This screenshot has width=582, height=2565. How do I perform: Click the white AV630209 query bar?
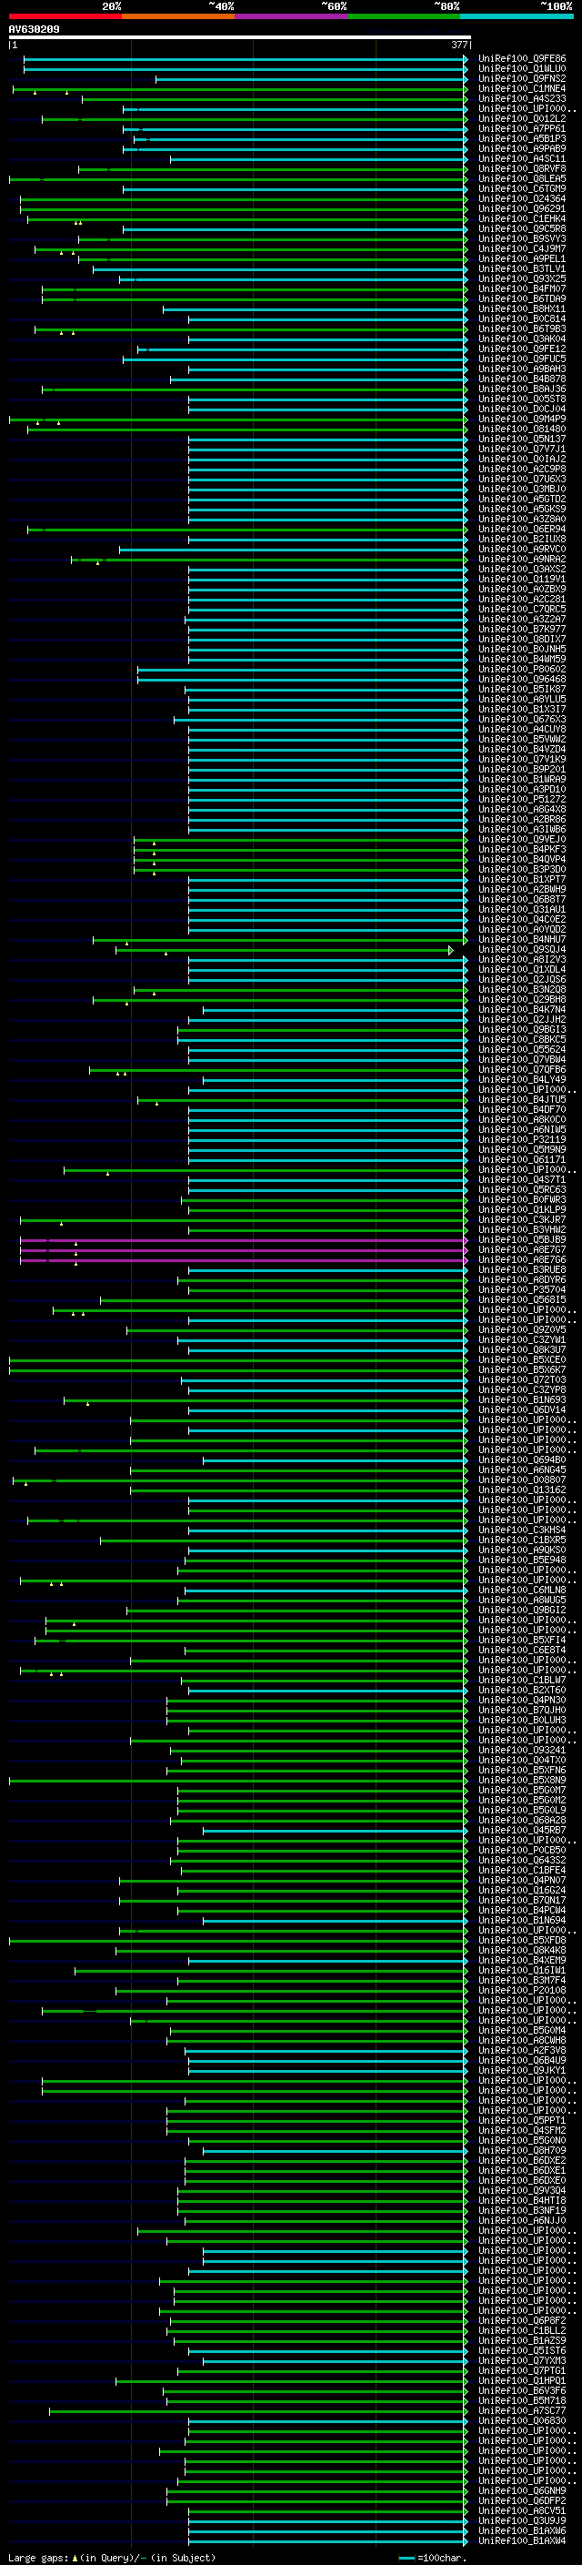pos(239,36)
